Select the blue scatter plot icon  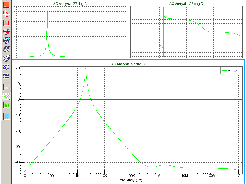coord(6,116)
